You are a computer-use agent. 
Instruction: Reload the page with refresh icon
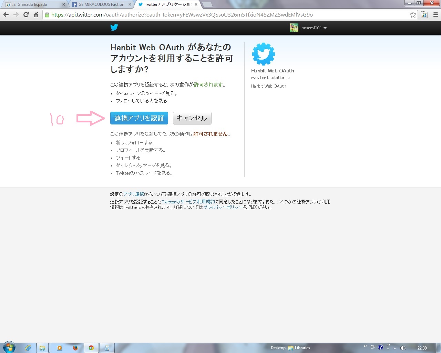(x=26, y=15)
